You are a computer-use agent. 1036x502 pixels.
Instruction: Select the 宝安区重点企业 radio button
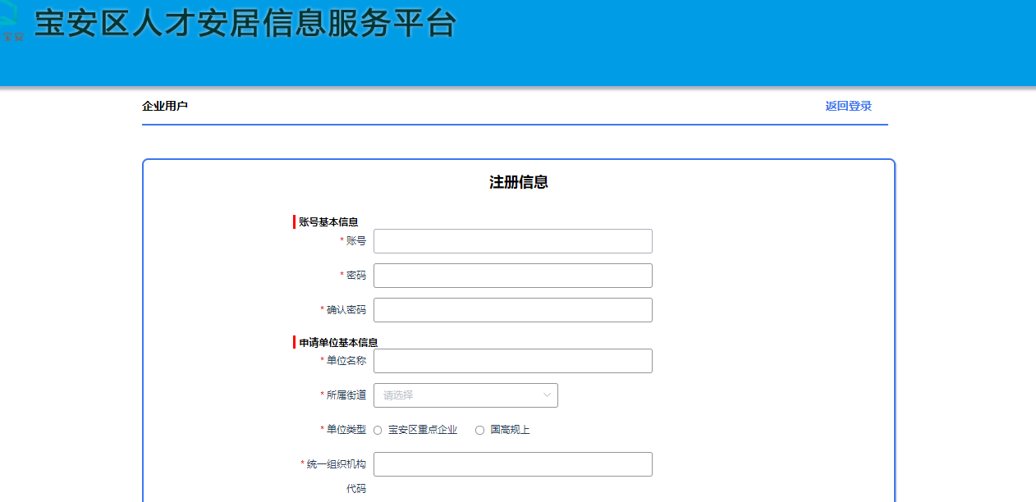378,430
